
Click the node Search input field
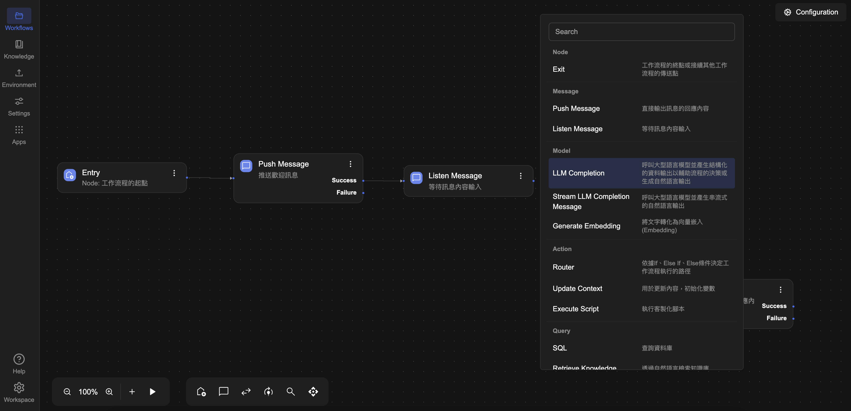click(641, 32)
